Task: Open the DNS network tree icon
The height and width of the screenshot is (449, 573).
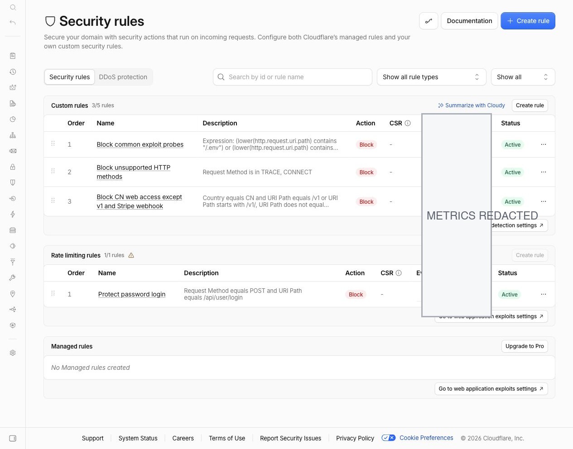Action: point(13,135)
